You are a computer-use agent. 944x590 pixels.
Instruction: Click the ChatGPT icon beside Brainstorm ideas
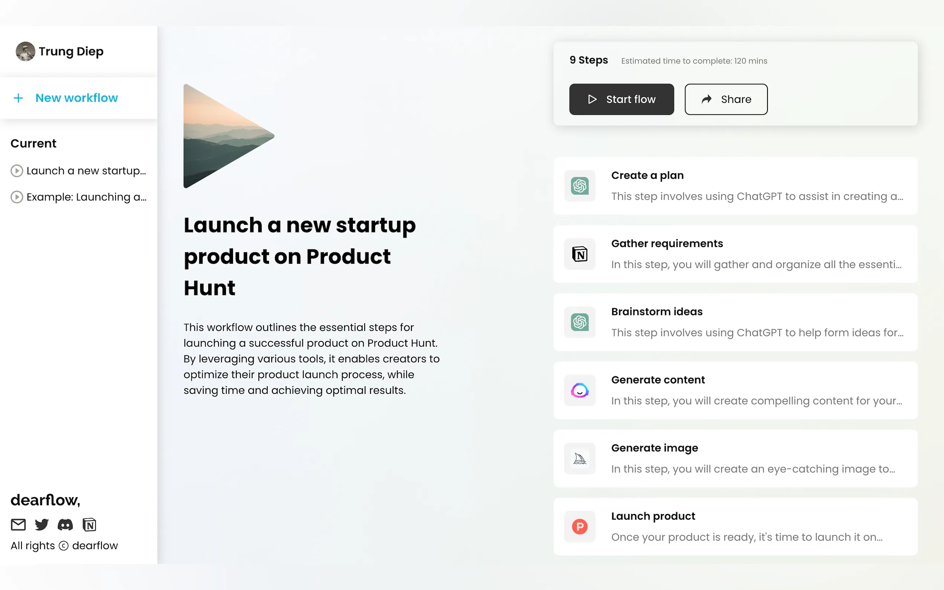point(579,322)
